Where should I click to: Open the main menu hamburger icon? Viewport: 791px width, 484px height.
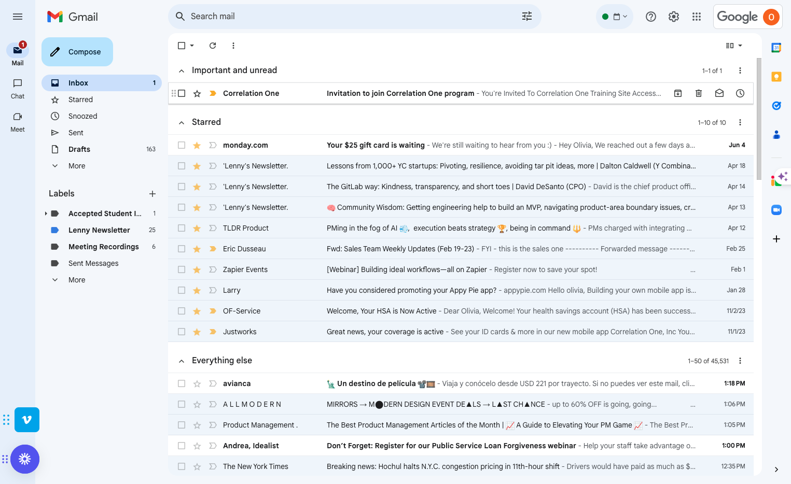click(18, 17)
